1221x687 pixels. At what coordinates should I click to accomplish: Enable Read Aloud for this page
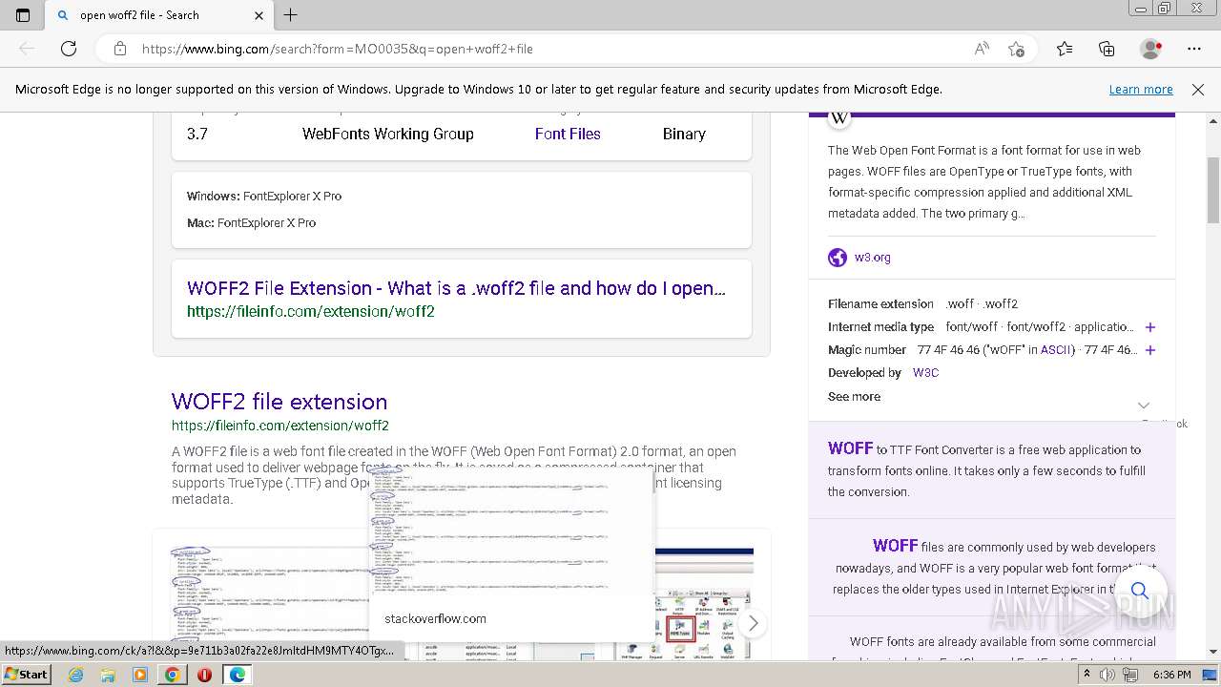click(982, 49)
